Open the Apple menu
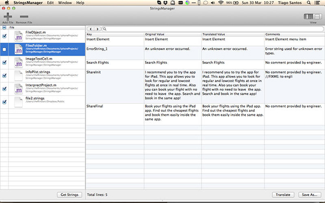 [x=7, y=3]
